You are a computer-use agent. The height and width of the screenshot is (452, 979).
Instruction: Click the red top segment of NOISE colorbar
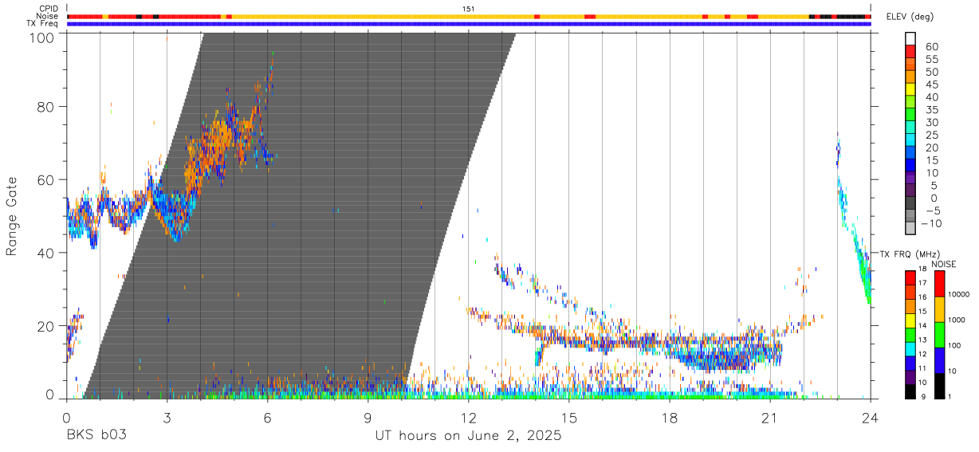pos(940,283)
